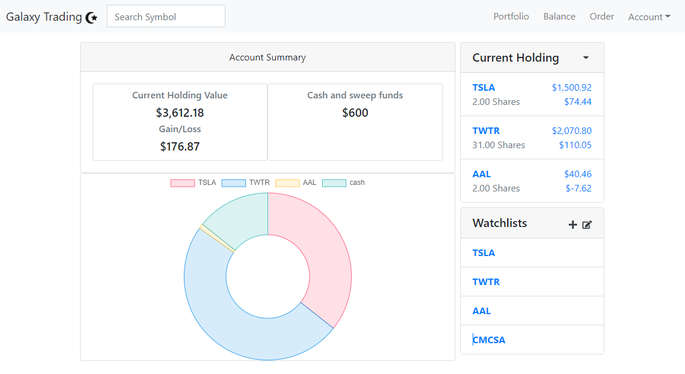Open the Order page
Screen dimensions: 685x374
click(602, 16)
